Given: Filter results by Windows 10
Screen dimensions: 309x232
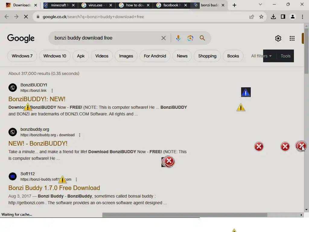Looking at the screenshot, I should [x=55, y=56].
